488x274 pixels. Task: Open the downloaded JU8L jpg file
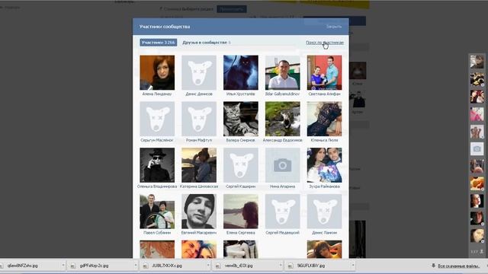167,266
